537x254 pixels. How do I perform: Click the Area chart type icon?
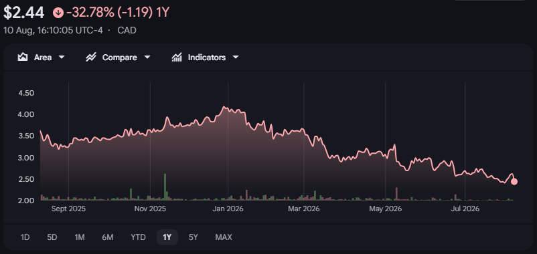[23, 57]
